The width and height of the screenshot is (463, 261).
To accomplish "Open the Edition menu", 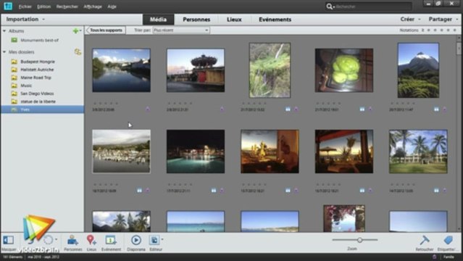I will (43, 7).
